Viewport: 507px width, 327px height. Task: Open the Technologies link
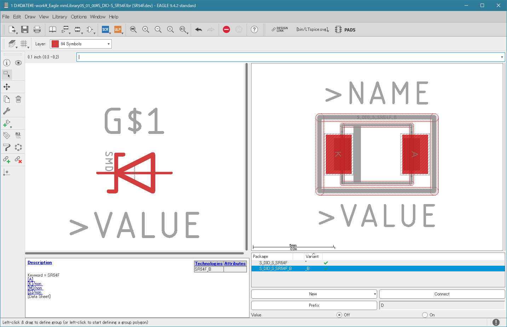[x=209, y=264]
